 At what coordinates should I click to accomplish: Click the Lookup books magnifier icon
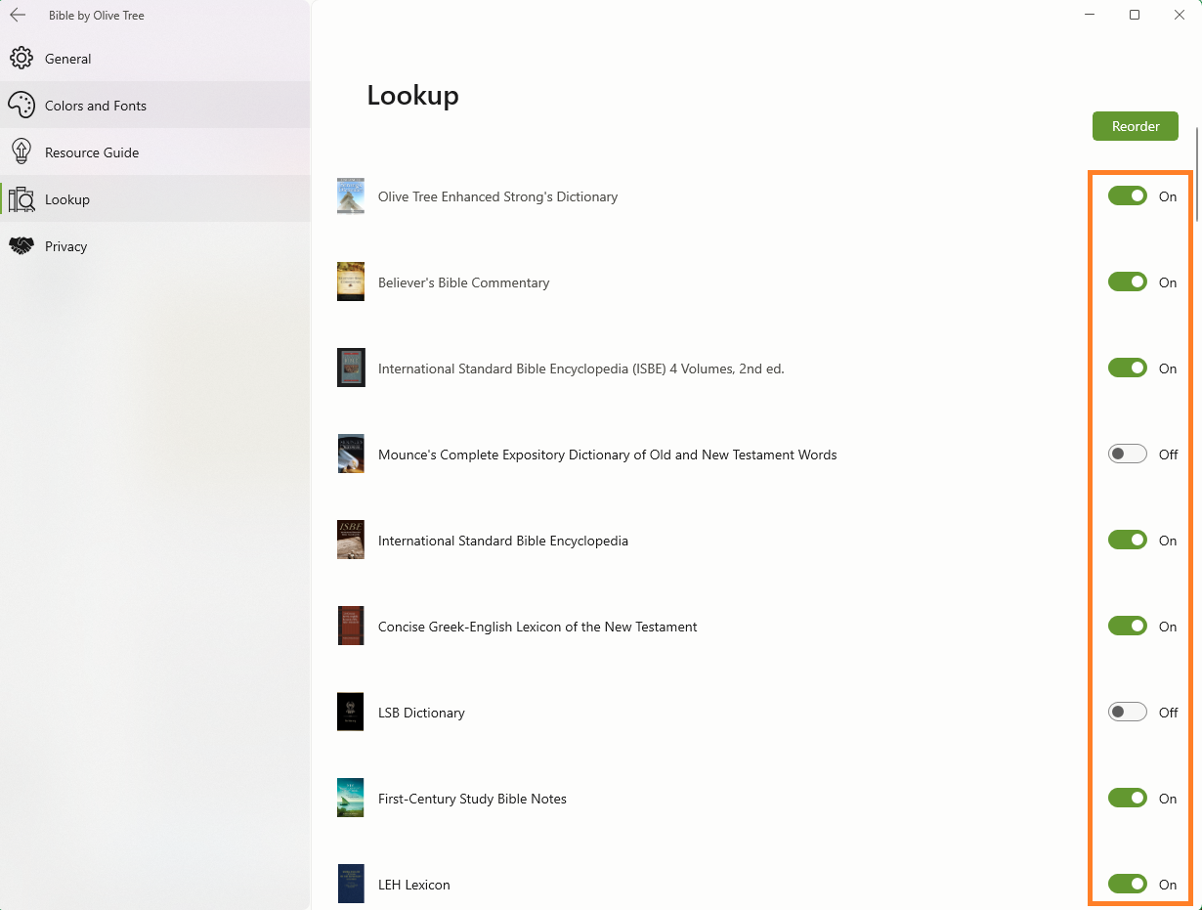coord(21,199)
